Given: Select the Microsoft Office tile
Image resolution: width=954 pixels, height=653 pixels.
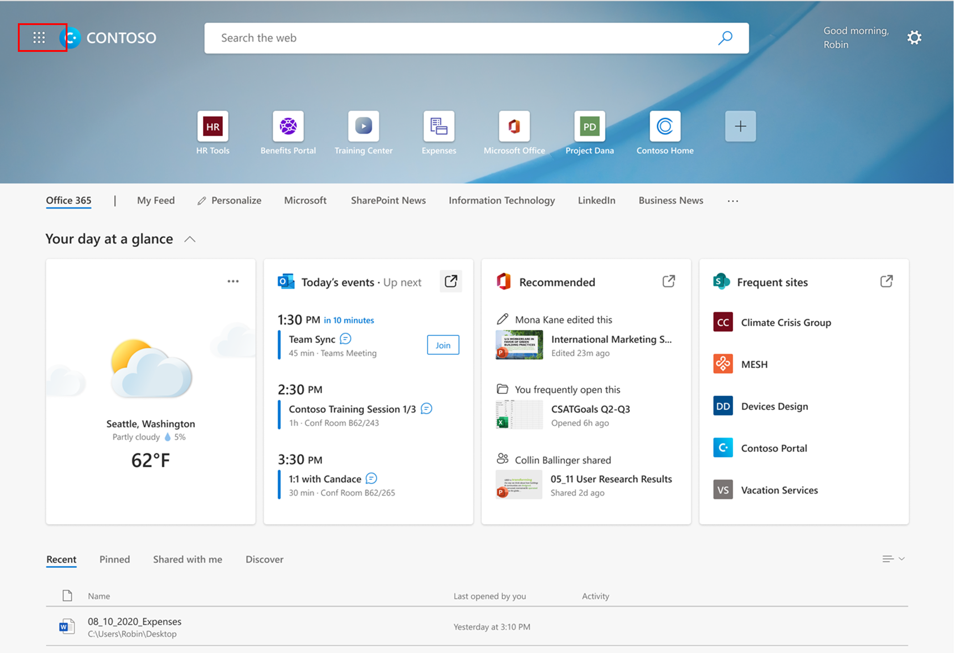Looking at the screenshot, I should [x=514, y=126].
